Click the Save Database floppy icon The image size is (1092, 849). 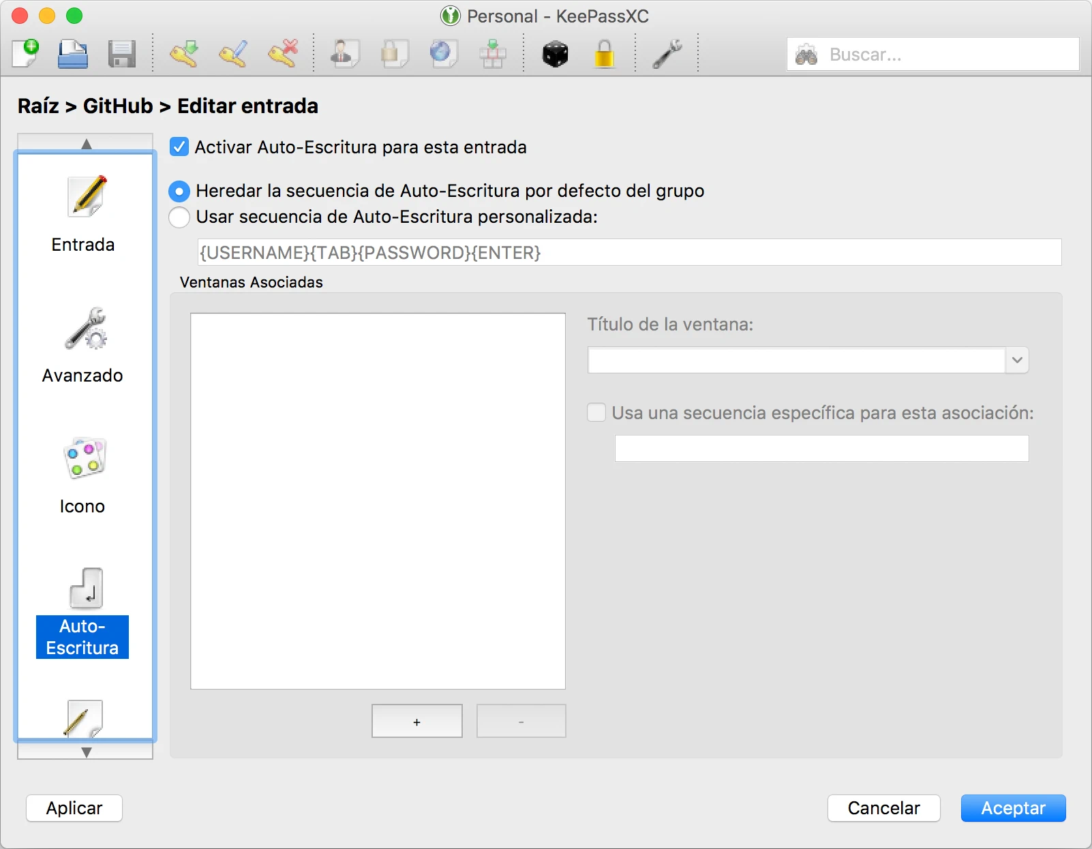pos(122,54)
